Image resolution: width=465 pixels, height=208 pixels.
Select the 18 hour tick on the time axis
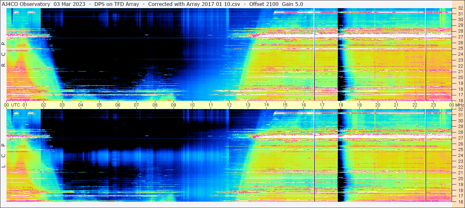click(341, 105)
